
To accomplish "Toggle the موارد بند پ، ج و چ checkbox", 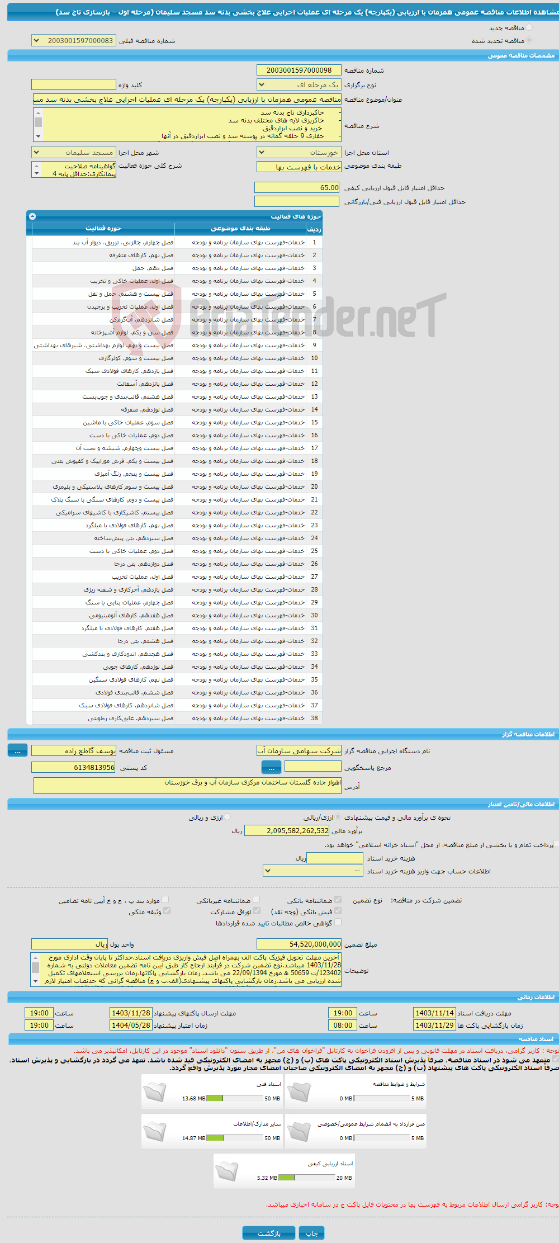I will tap(165, 900).
